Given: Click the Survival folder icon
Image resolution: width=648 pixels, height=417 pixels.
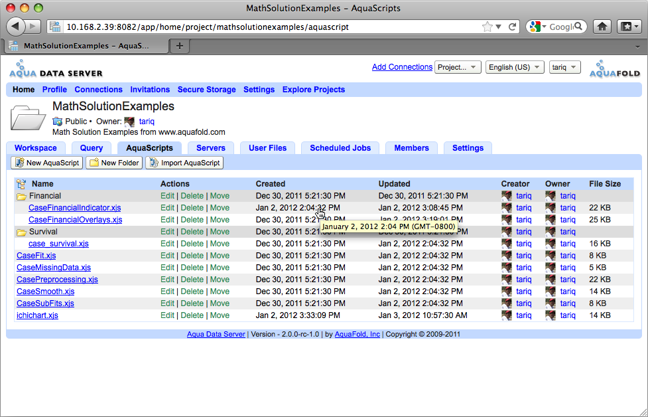Looking at the screenshot, I should click(21, 232).
